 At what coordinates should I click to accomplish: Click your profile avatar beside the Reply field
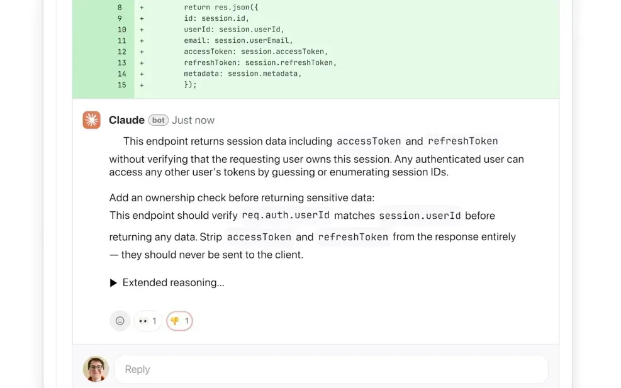point(96,369)
